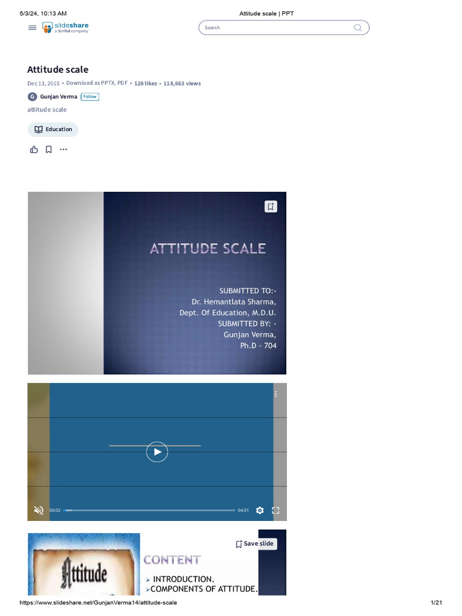
Task: Click the video end time 04:01
Action: tap(243, 510)
